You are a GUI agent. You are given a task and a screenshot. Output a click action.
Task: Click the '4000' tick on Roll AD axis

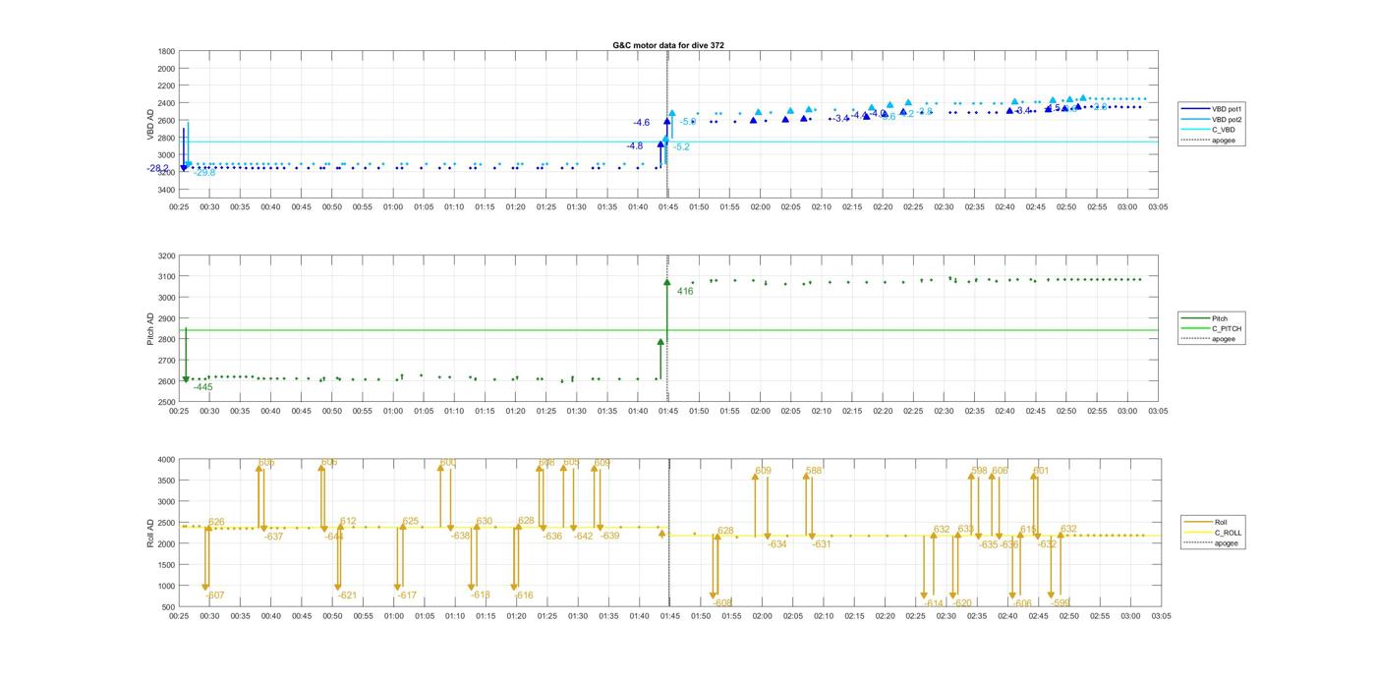pos(167,460)
